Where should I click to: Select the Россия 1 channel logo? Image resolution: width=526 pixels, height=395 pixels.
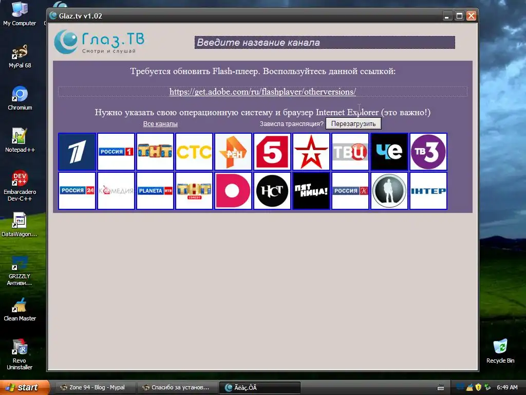[x=116, y=152]
